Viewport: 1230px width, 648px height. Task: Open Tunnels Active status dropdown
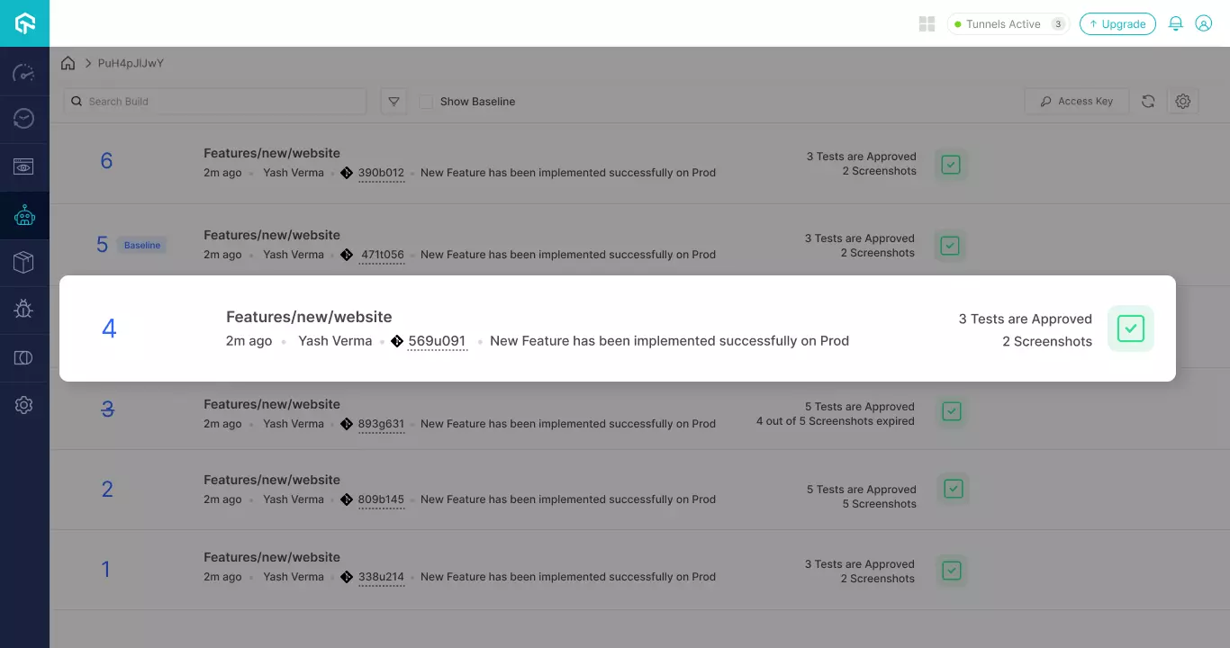pyautogui.click(x=1008, y=24)
